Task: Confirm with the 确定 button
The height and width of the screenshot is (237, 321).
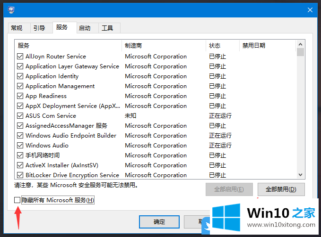Action: pyautogui.click(x=159, y=222)
